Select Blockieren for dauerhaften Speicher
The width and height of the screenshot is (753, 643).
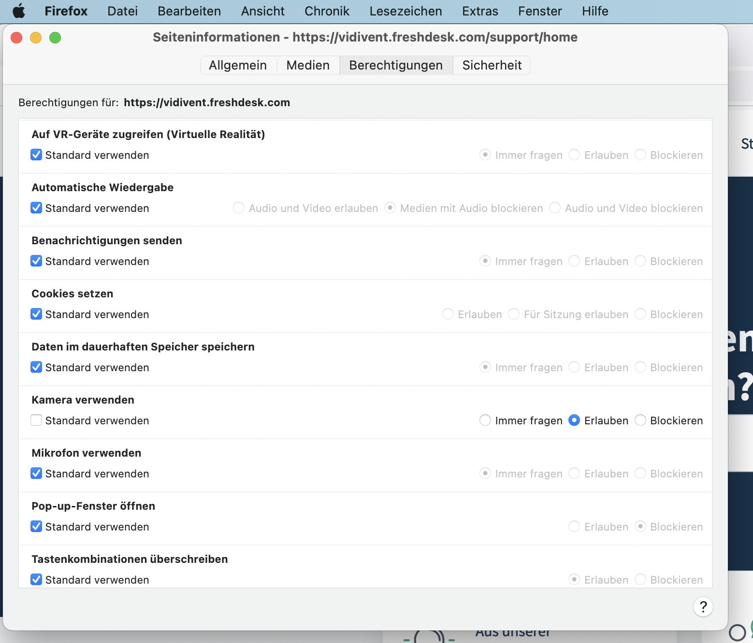640,367
